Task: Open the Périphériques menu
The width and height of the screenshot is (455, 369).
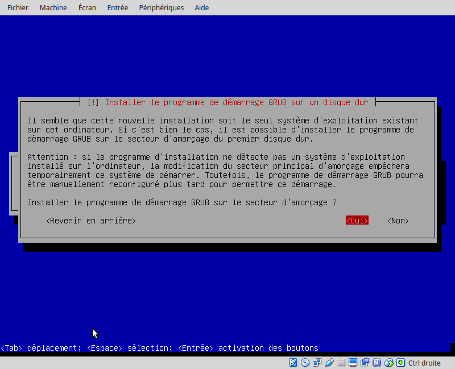Action: [x=162, y=7]
